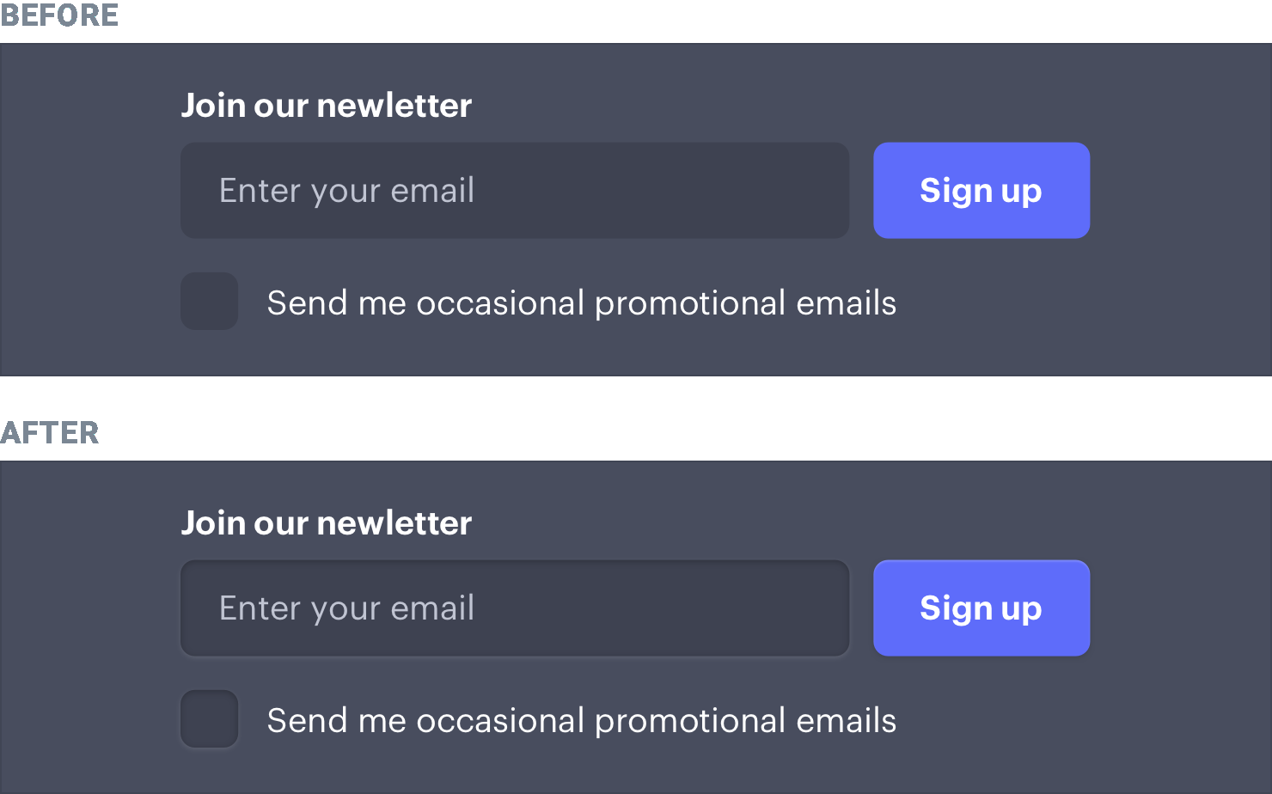Click empty area right of AFTER Sign up button
1272x794 pixels.
(1181, 608)
